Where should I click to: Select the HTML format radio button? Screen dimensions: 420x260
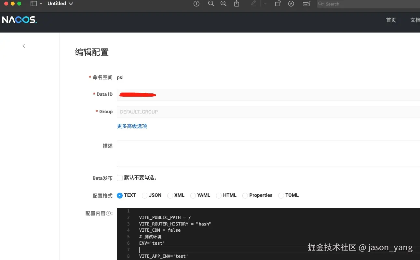[219, 196]
